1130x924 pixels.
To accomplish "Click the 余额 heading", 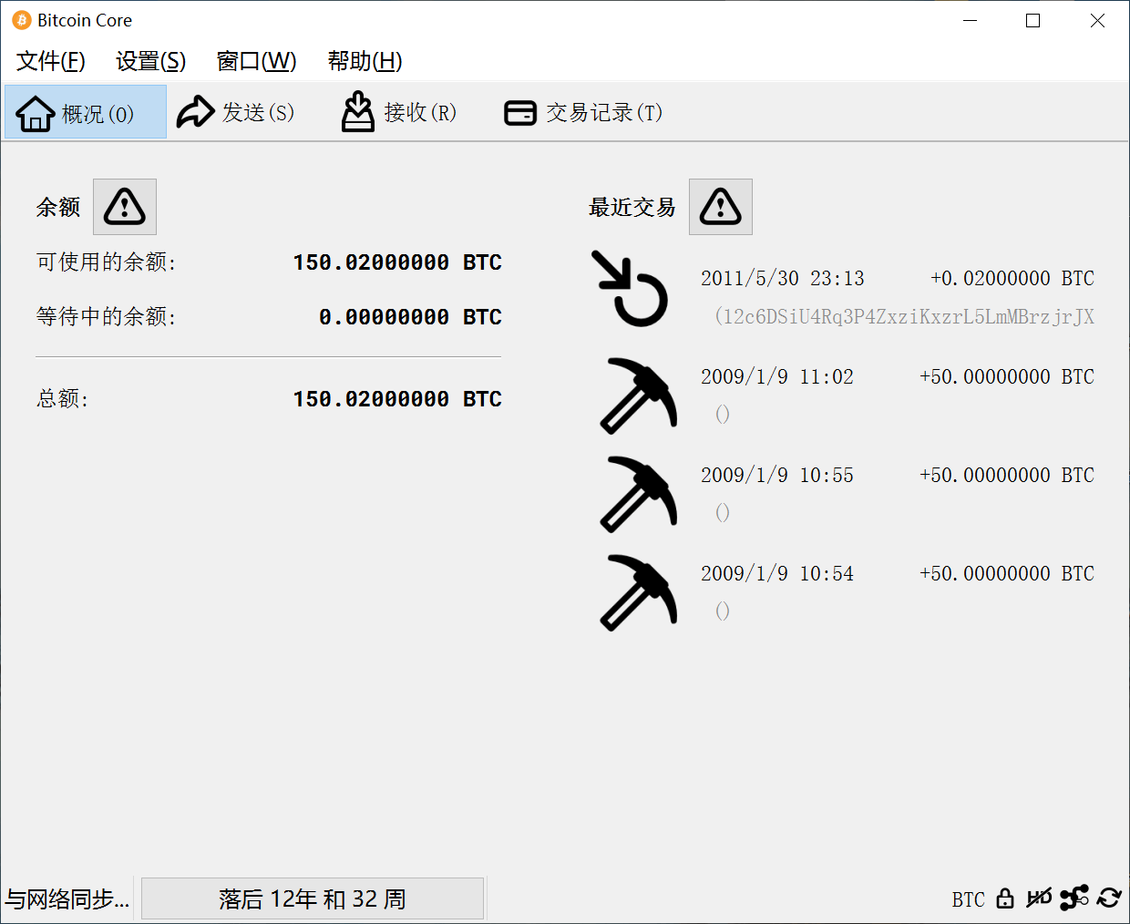I will click(x=58, y=208).
